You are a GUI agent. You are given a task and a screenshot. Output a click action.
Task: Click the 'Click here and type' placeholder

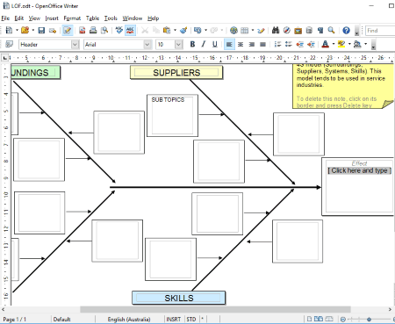tap(359, 170)
